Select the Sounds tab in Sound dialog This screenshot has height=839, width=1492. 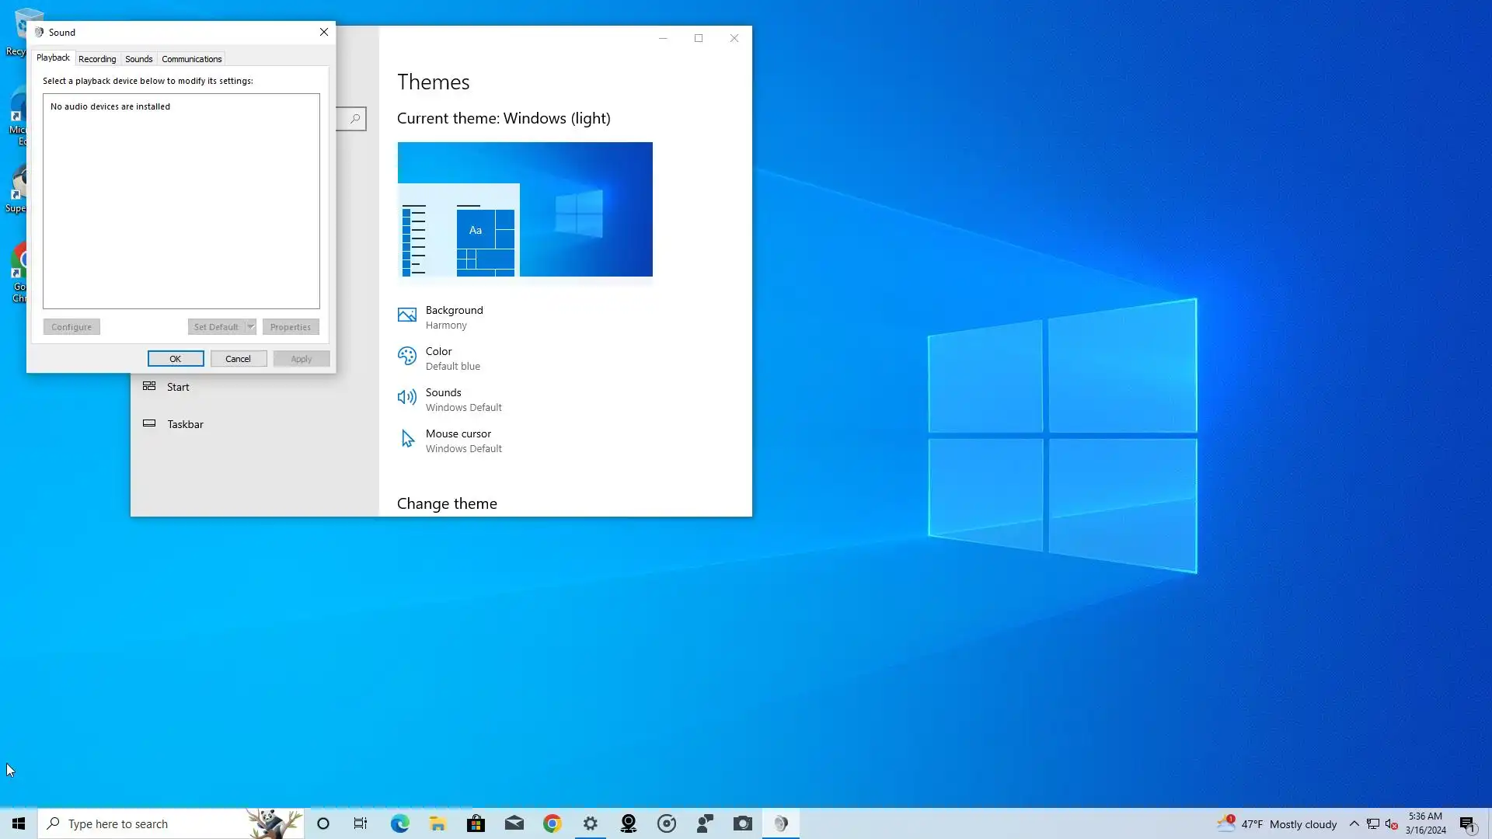coord(138,59)
